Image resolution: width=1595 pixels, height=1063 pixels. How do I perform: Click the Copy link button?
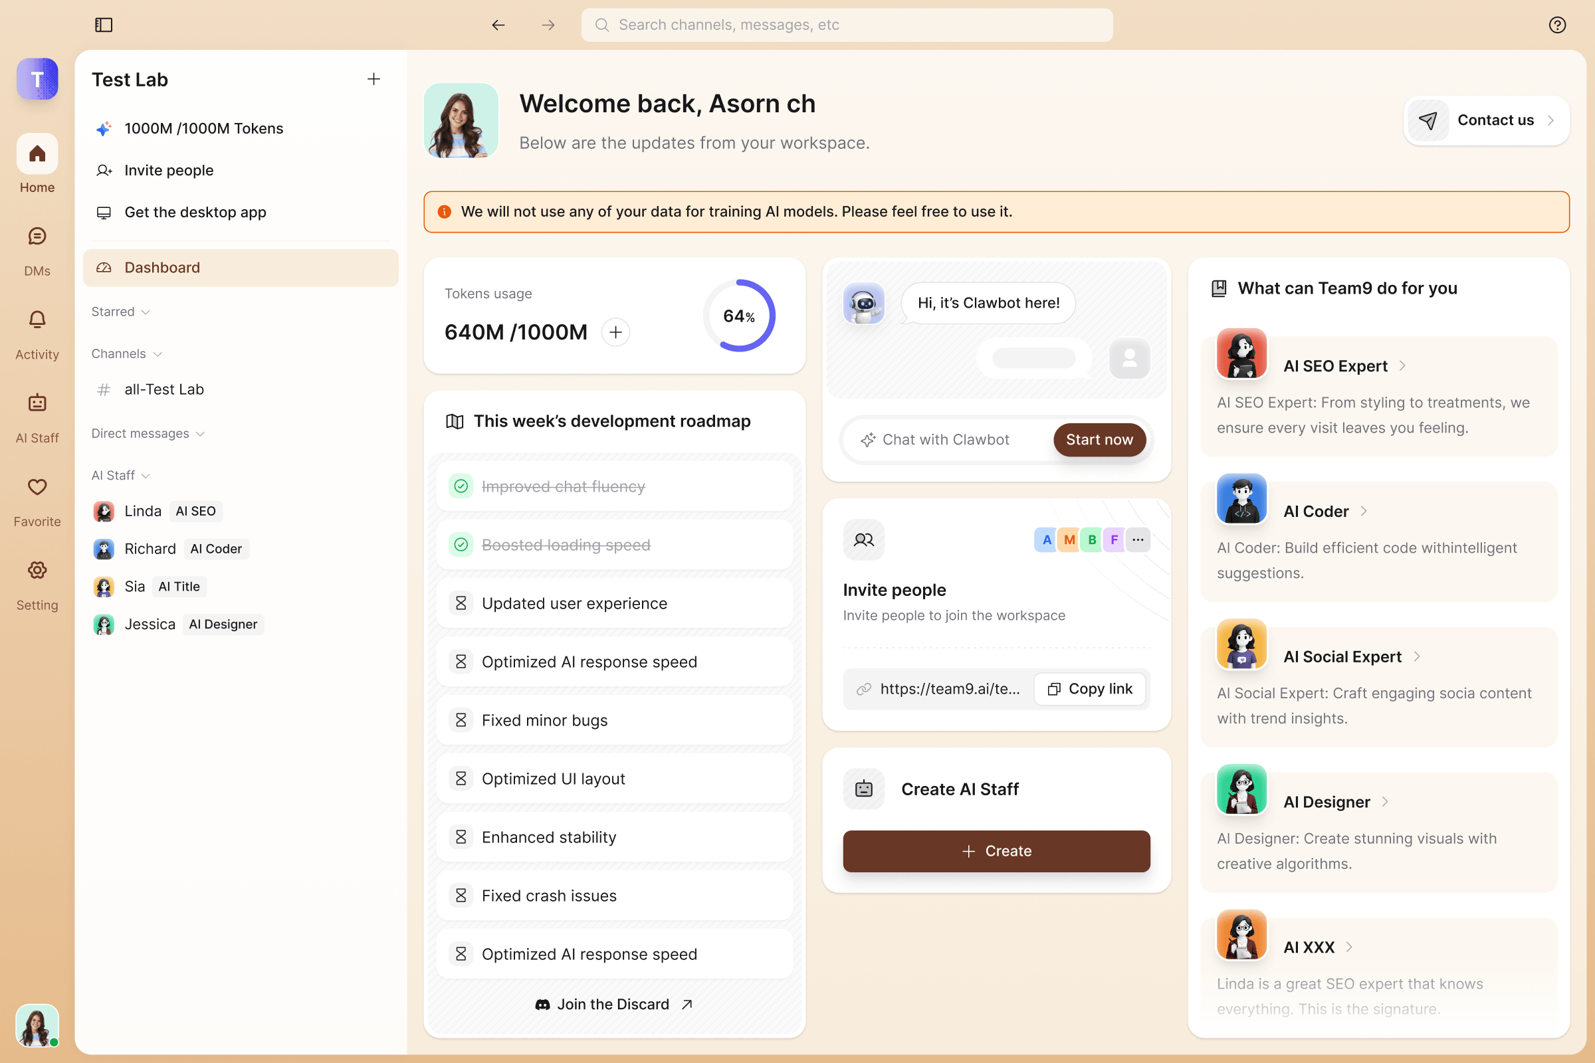click(x=1089, y=689)
